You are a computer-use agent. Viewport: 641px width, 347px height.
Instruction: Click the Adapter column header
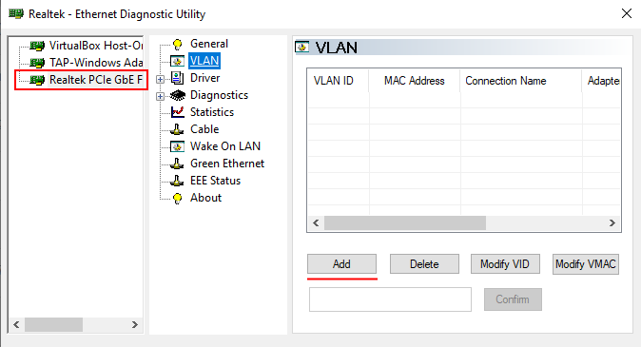[x=601, y=81]
